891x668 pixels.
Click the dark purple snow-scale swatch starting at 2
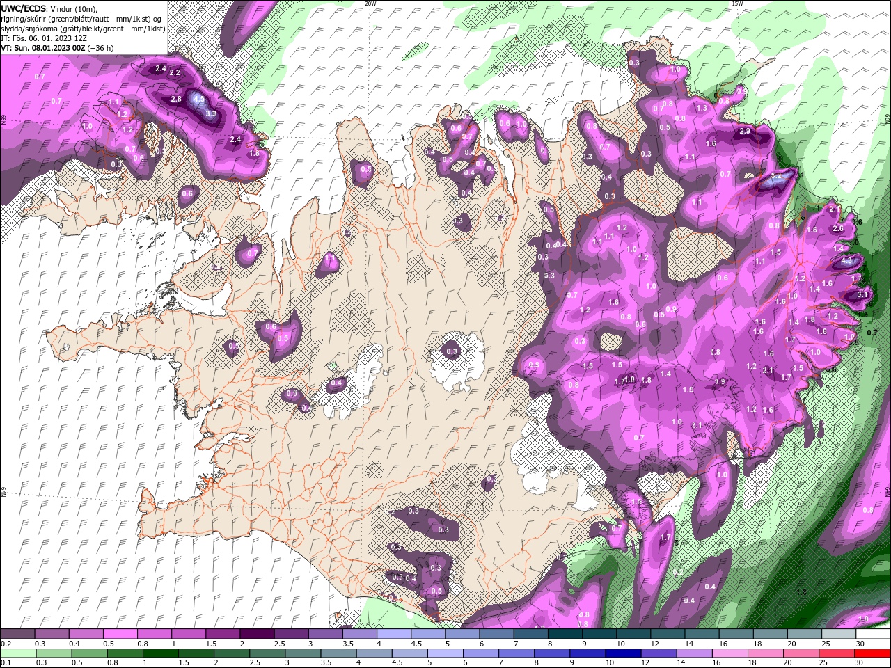tap(257, 634)
